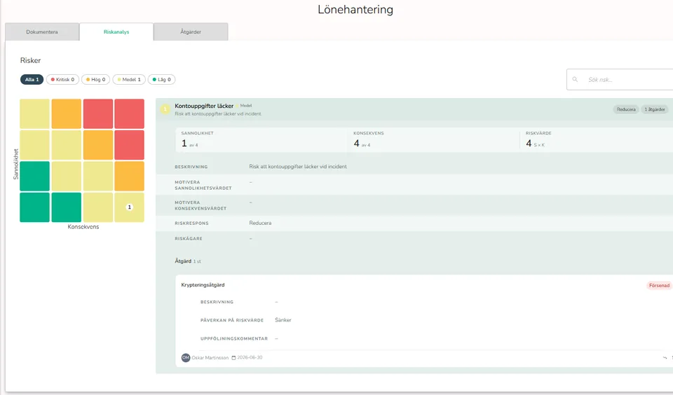The width and height of the screenshot is (673, 395).
Task: Filter risks by Låg 0
Action: point(162,79)
